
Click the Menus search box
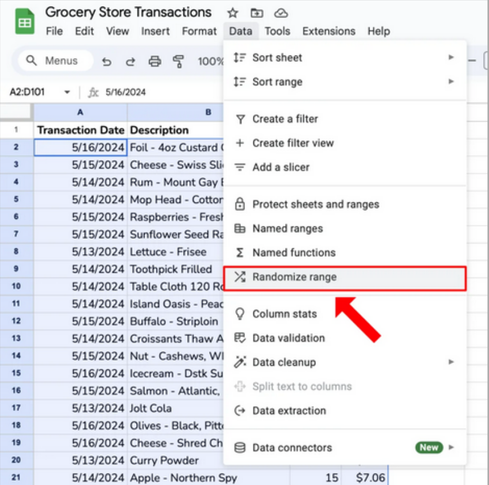tap(56, 61)
